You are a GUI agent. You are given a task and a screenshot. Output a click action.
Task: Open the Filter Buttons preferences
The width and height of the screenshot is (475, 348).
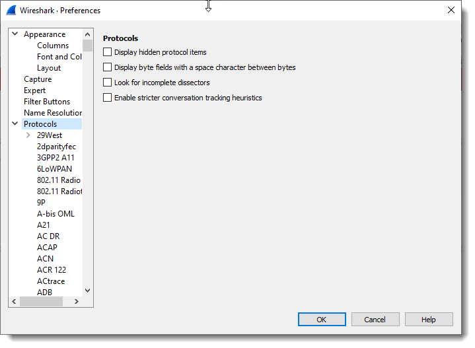pos(46,102)
